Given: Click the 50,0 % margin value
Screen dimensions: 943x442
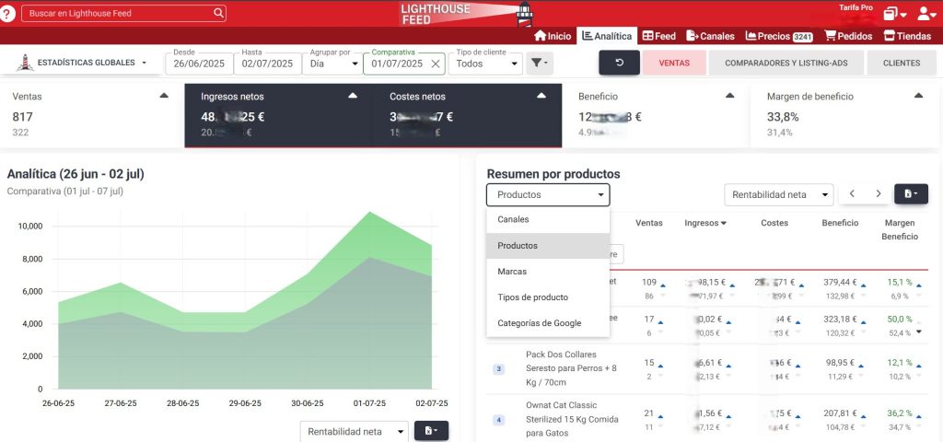Looking at the screenshot, I should pos(900,319).
